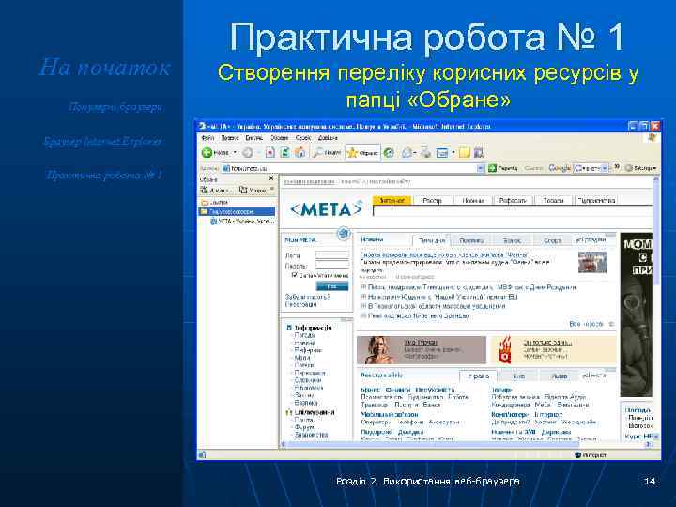
Task: Open the Обране menu in menu bar
Action: [280, 138]
